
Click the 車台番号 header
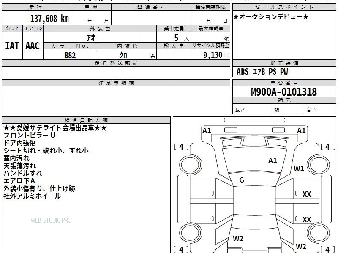pos(284,83)
